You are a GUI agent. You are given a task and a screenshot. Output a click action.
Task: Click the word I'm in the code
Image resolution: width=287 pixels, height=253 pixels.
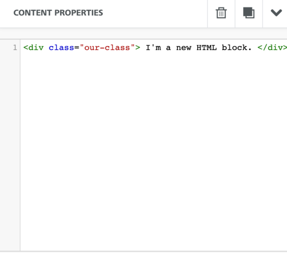(153, 48)
